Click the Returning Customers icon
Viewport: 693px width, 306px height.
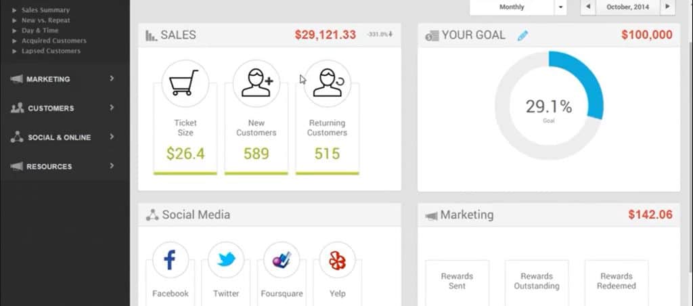[x=328, y=83]
